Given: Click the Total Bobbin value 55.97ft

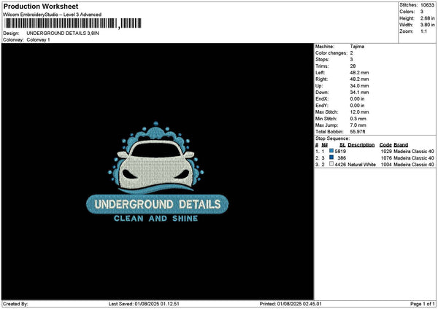Looking at the screenshot, I should [x=358, y=132].
